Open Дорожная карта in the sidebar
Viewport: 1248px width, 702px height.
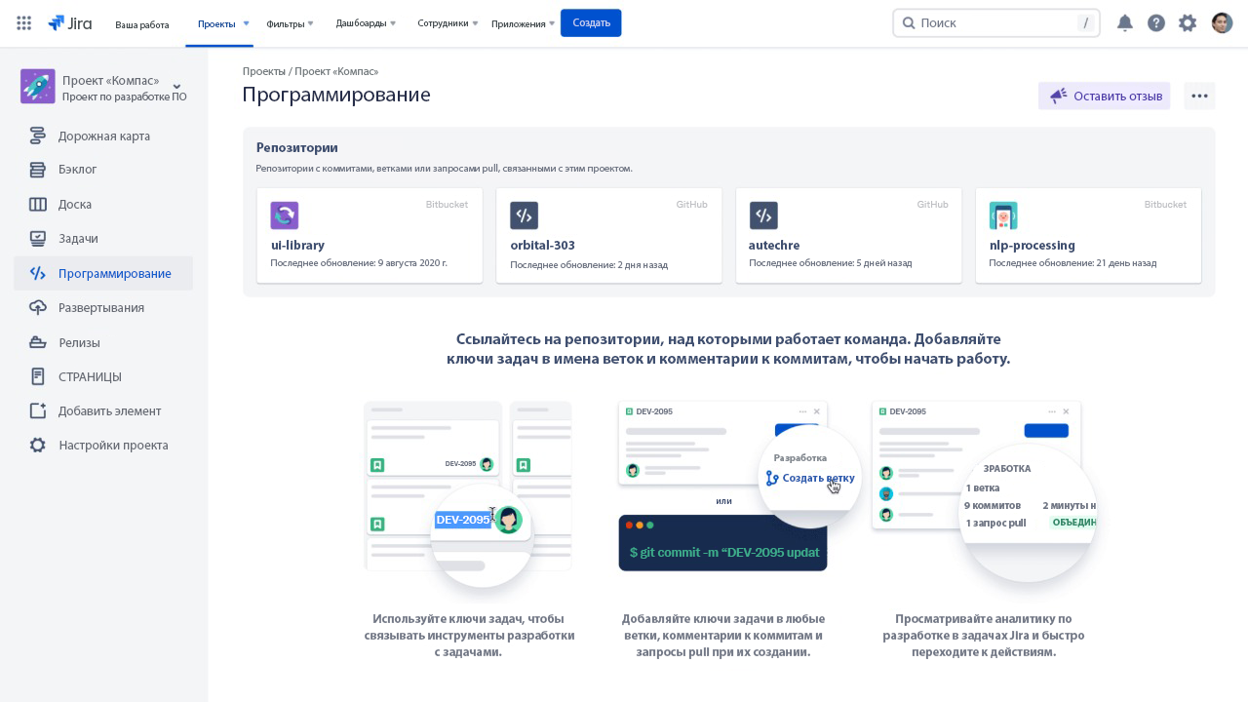coord(103,136)
